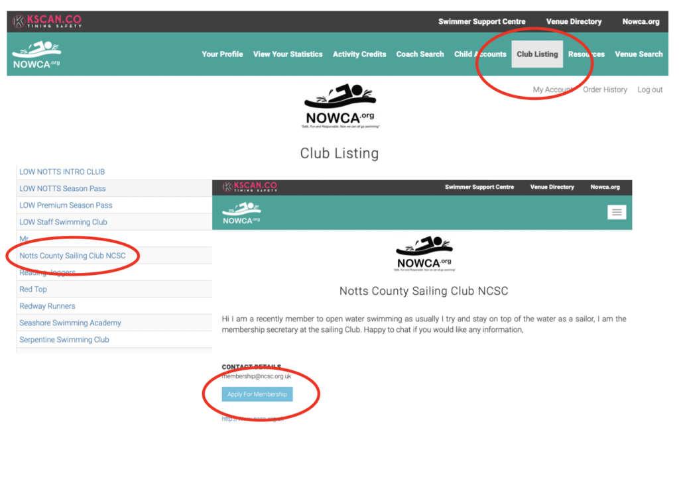Click Log out
679x477 pixels.
click(x=650, y=89)
